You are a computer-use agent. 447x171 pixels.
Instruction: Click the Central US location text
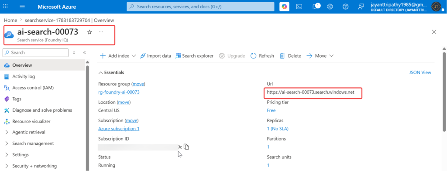109,110
